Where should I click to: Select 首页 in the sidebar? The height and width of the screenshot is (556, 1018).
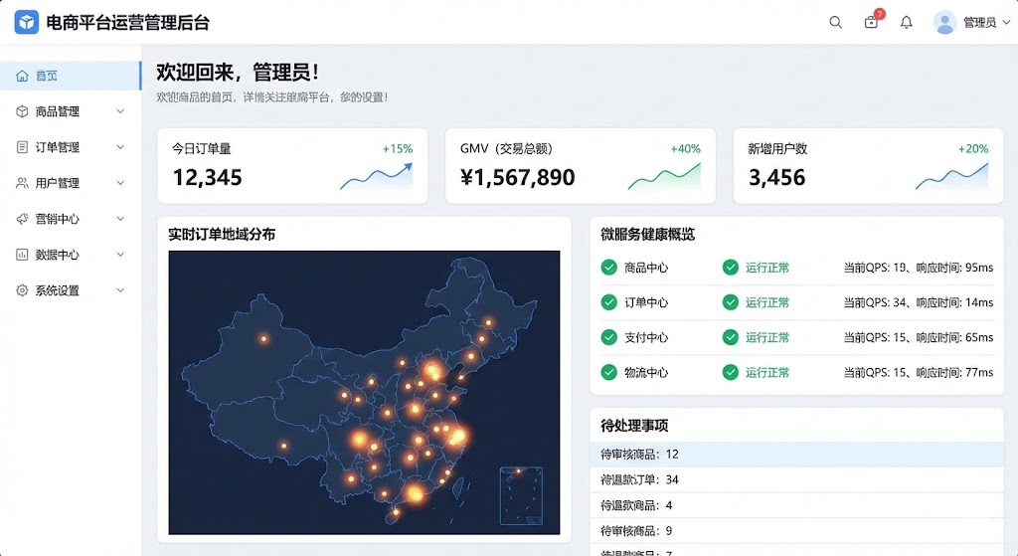pyautogui.click(x=71, y=76)
